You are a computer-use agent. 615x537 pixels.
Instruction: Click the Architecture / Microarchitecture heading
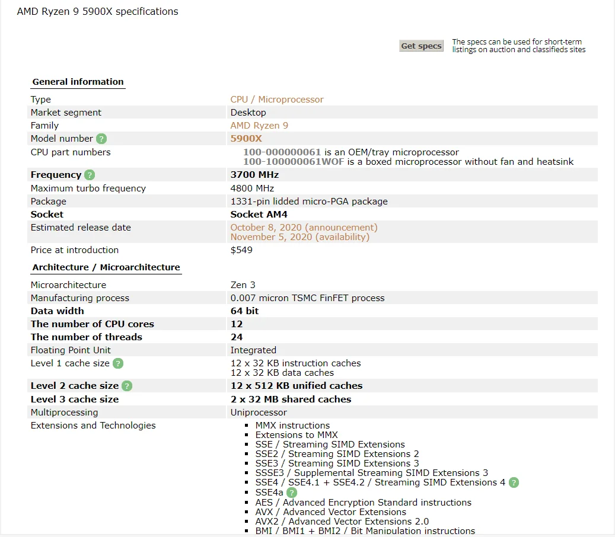[106, 267]
